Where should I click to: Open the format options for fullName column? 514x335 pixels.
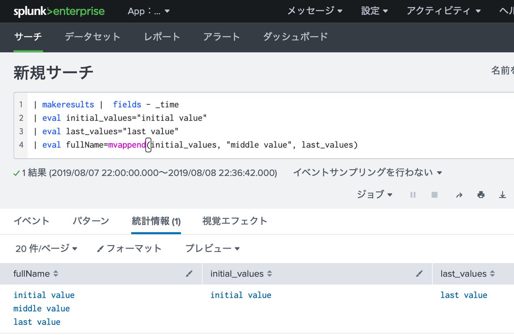(189, 274)
